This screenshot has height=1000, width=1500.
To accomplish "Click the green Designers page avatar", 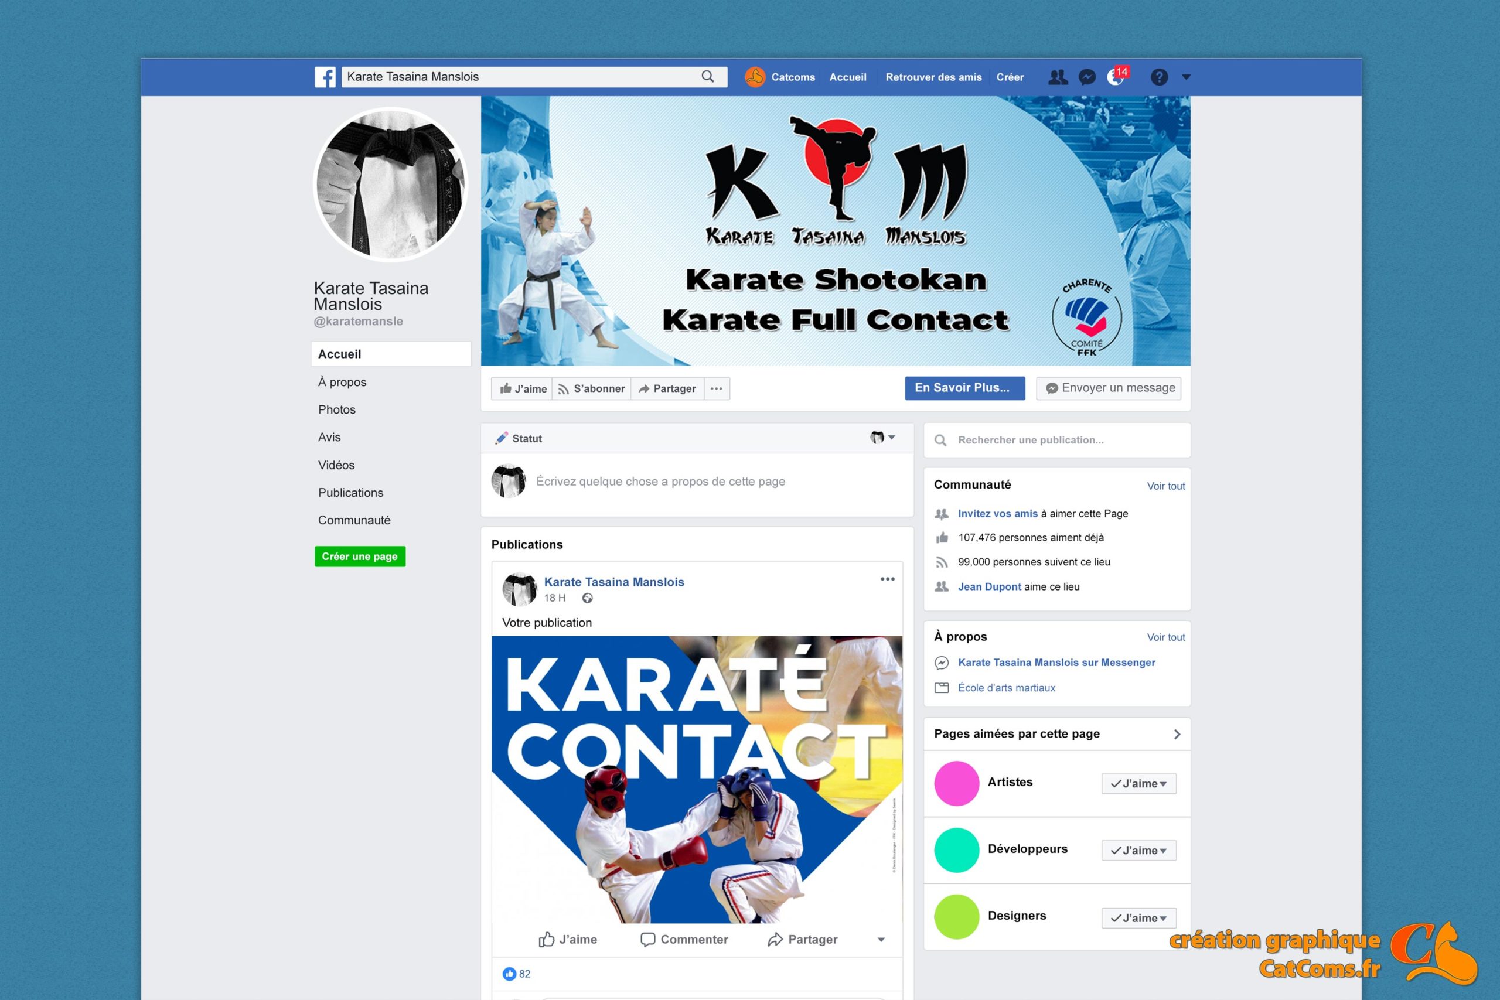I will 957,917.
